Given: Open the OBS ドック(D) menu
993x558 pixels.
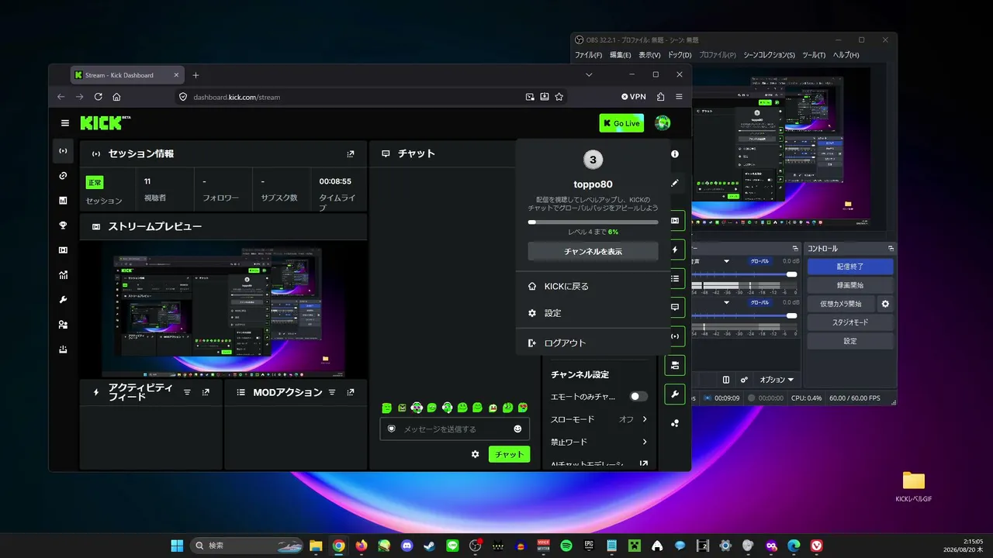Looking at the screenshot, I should [x=680, y=55].
